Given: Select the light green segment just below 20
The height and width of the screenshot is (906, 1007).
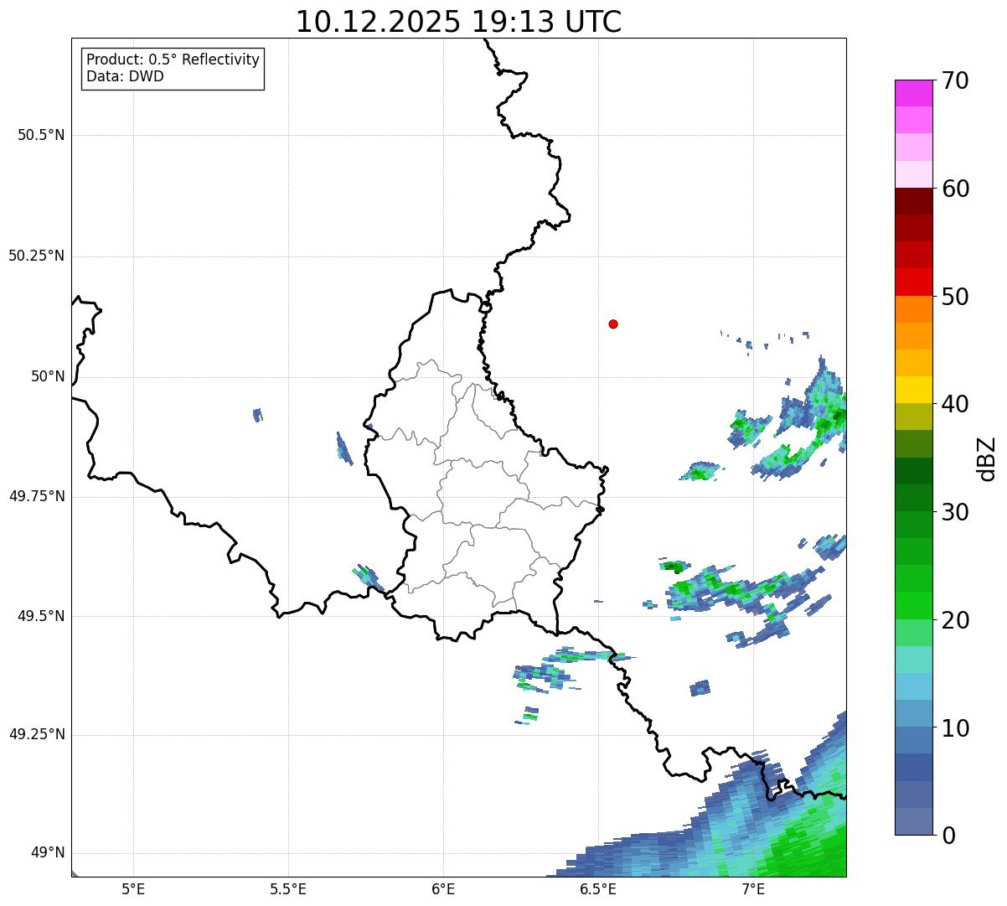Looking at the screenshot, I should pyautogui.click(x=913, y=633).
